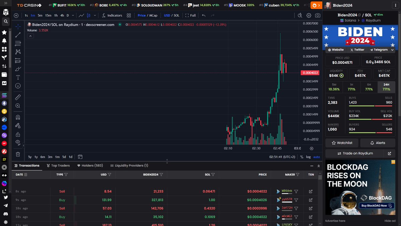Filter transactions by USD column
Viewport: 401px width, 226px height.
(x=110, y=174)
